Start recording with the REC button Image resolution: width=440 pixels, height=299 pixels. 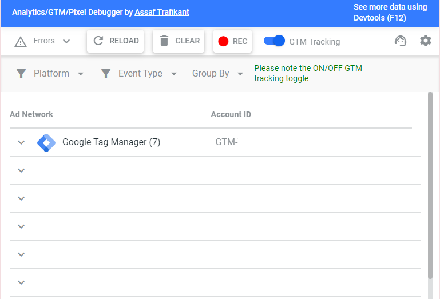(232, 41)
